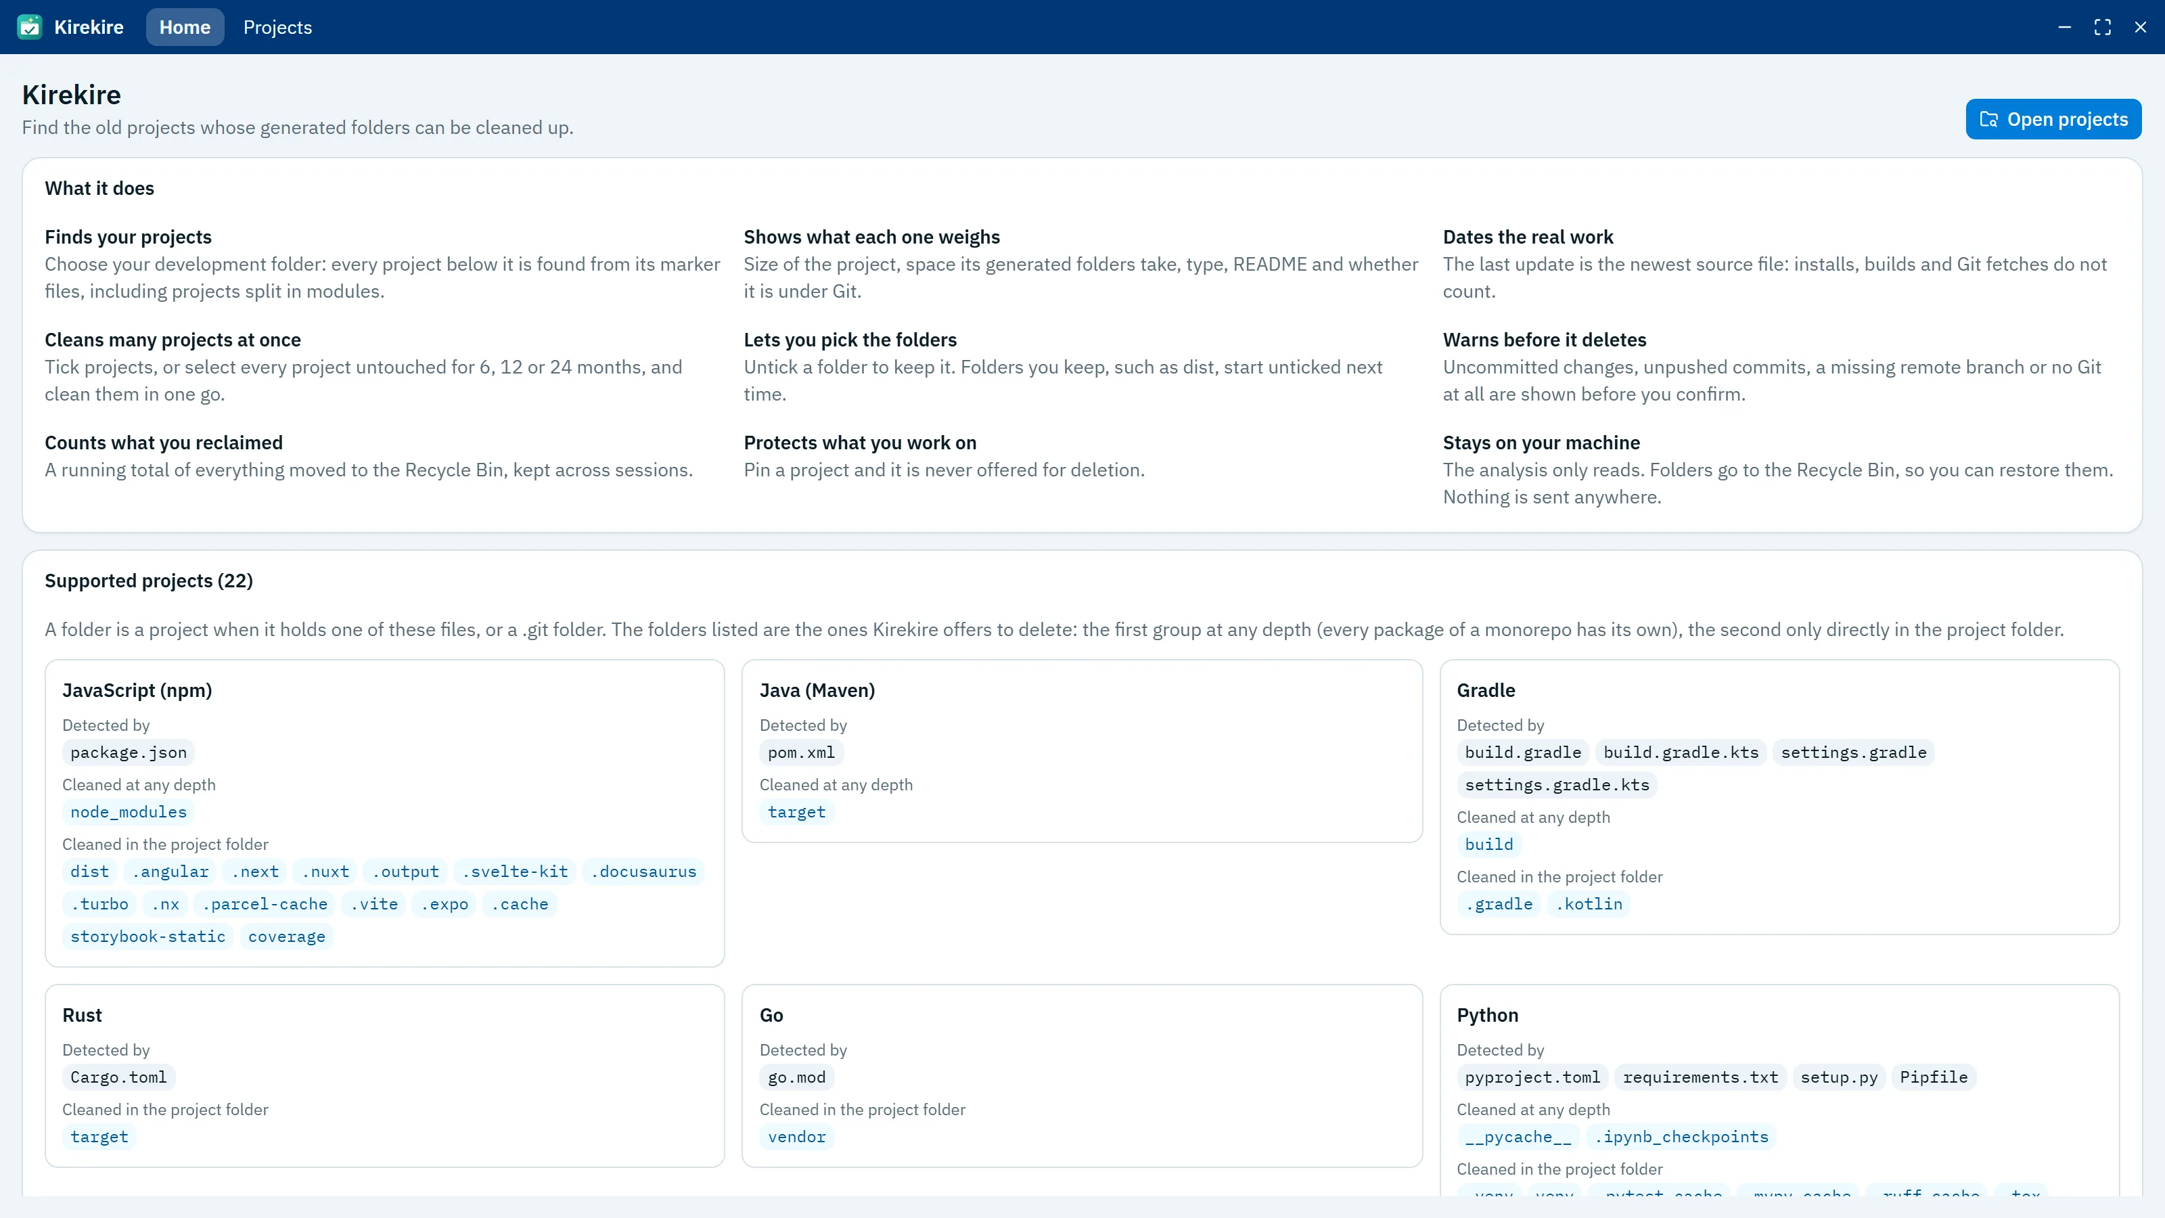Click the dist folder chip

89,872
